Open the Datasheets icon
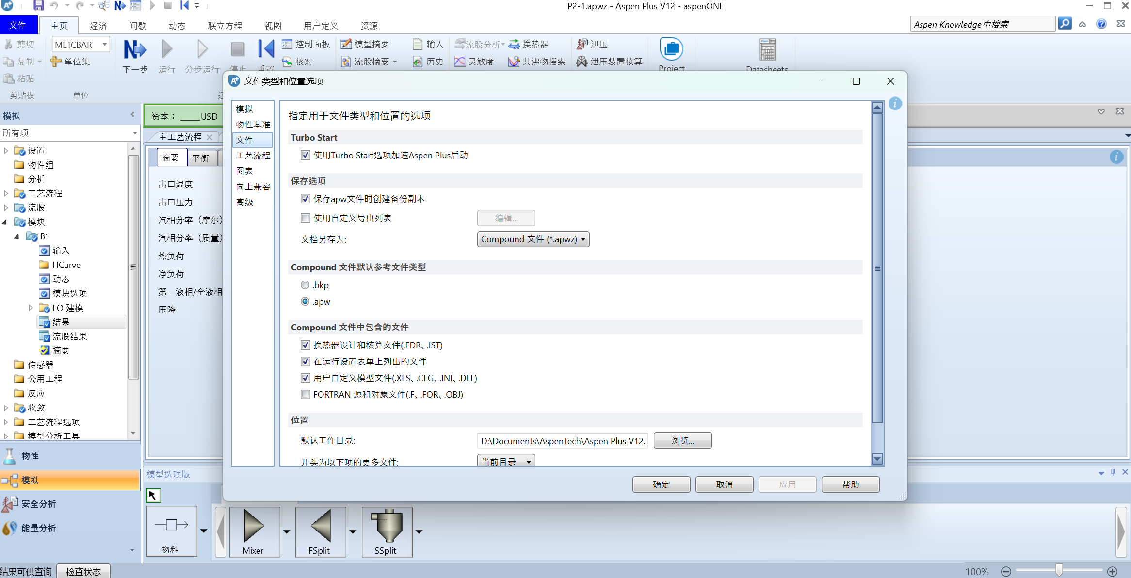Image resolution: width=1131 pixels, height=578 pixels. point(767,49)
